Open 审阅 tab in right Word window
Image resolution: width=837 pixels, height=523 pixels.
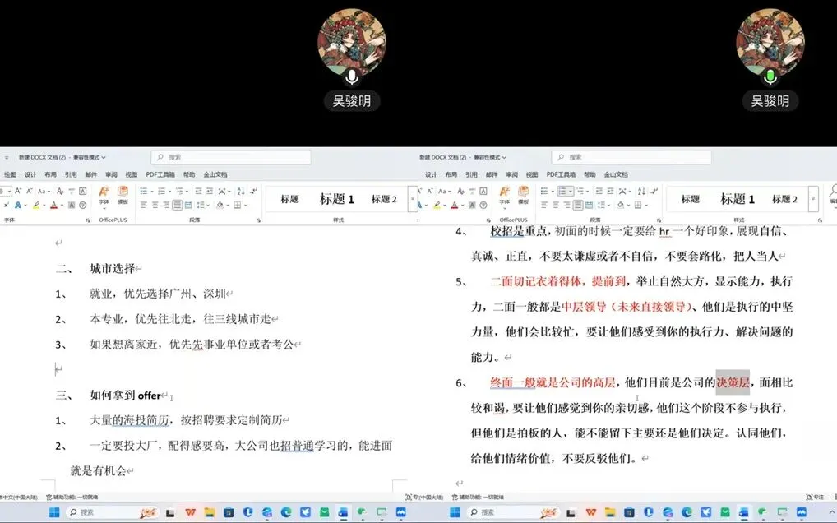coord(512,174)
